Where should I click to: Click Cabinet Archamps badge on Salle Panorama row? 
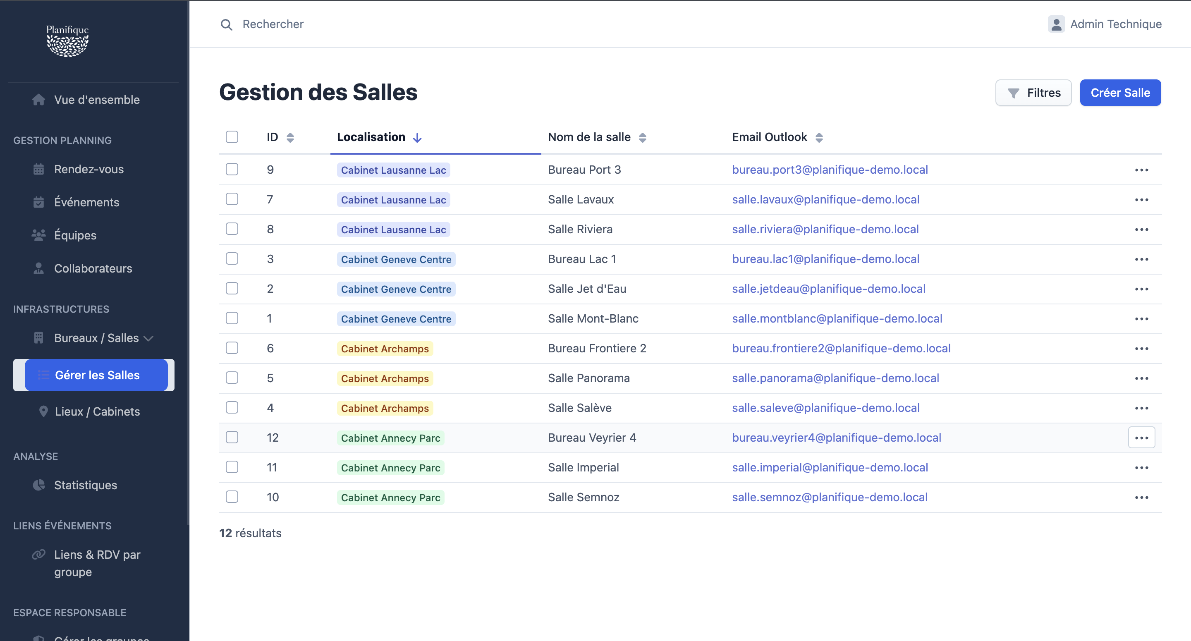(385, 378)
